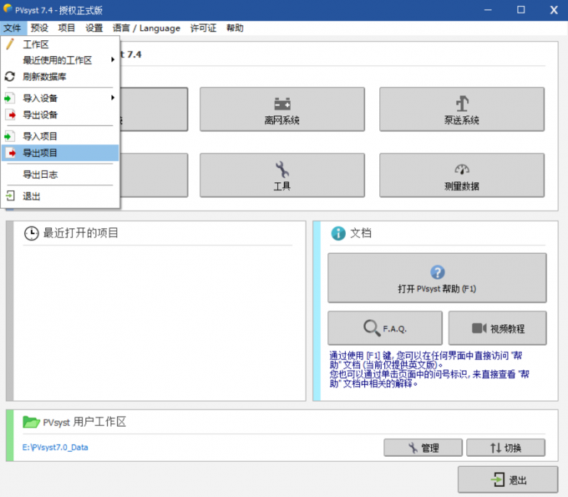
Task: Click the green import icon next to 导入设备
Action: pyautogui.click(x=9, y=98)
